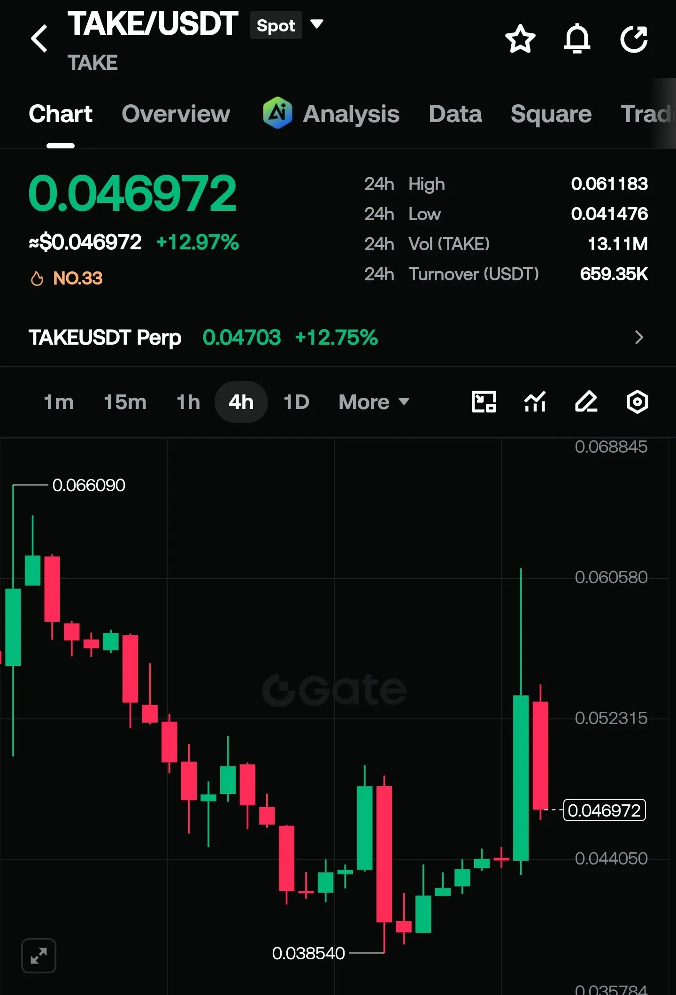Tap the hot rank flame icon
Screen dimensions: 676x995
[37, 278]
